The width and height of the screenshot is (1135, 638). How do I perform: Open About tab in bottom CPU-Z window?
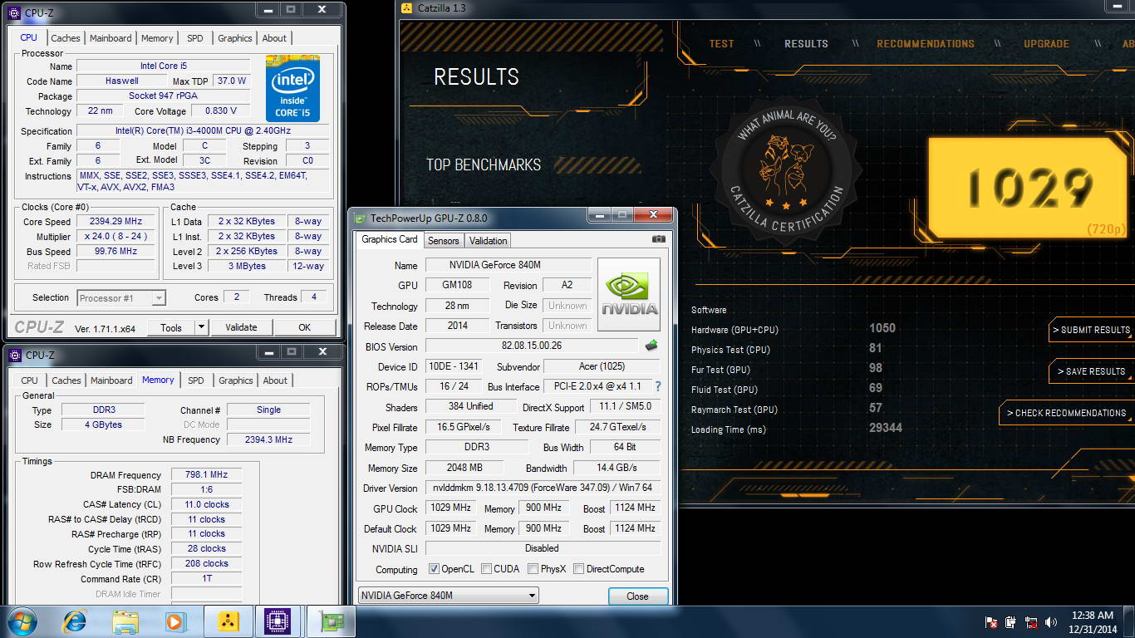(275, 380)
